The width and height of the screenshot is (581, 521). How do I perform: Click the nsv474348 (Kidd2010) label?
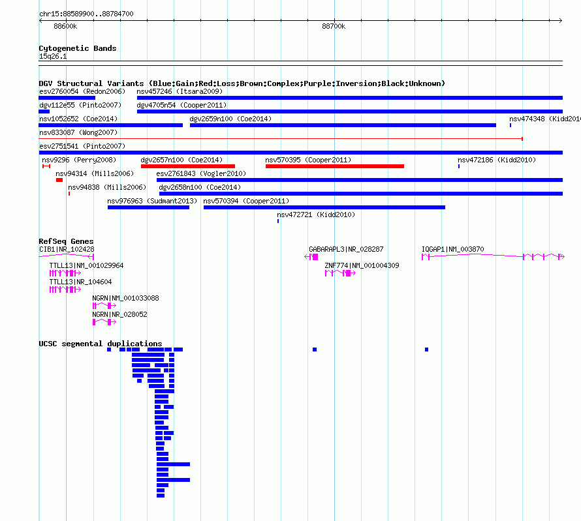[x=544, y=119]
